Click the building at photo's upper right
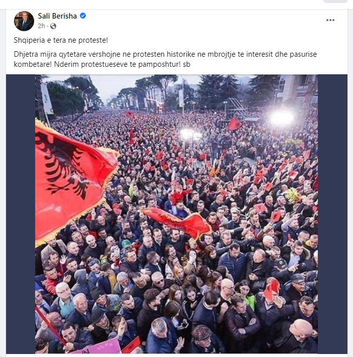The height and width of the screenshot is (357, 353). [x=297, y=90]
